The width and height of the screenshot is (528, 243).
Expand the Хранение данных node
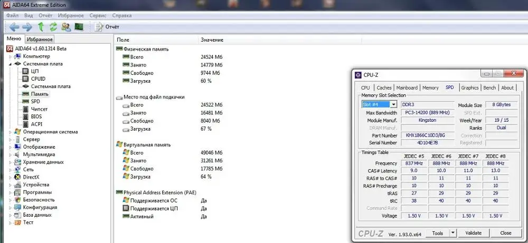point(10,162)
